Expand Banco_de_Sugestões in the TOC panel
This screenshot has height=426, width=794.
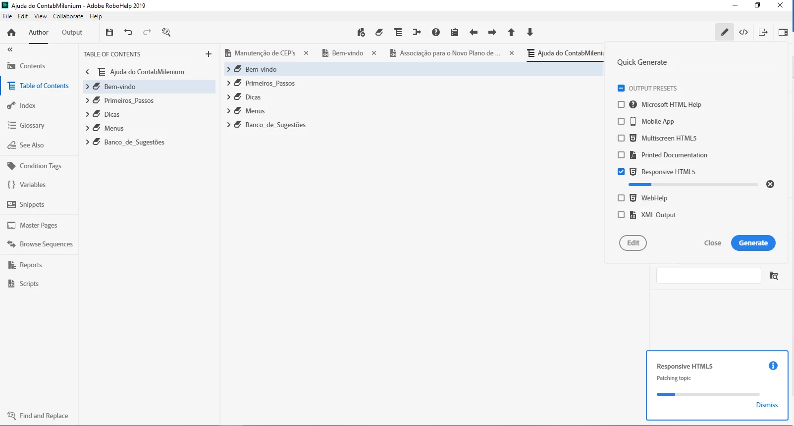pyautogui.click(x=88, y=142)
